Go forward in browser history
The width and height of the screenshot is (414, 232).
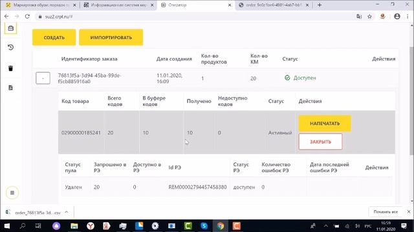(x=17, y=16)
